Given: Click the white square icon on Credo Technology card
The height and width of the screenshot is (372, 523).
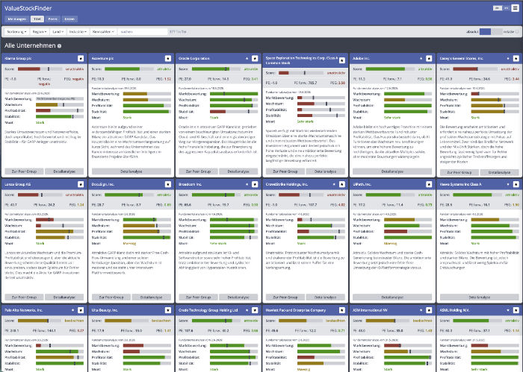Looking at the screenshot, I should click(x=255, y=310).
